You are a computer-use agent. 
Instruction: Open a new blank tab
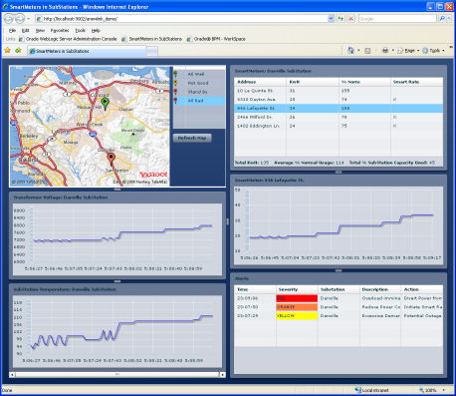point(152,51)
